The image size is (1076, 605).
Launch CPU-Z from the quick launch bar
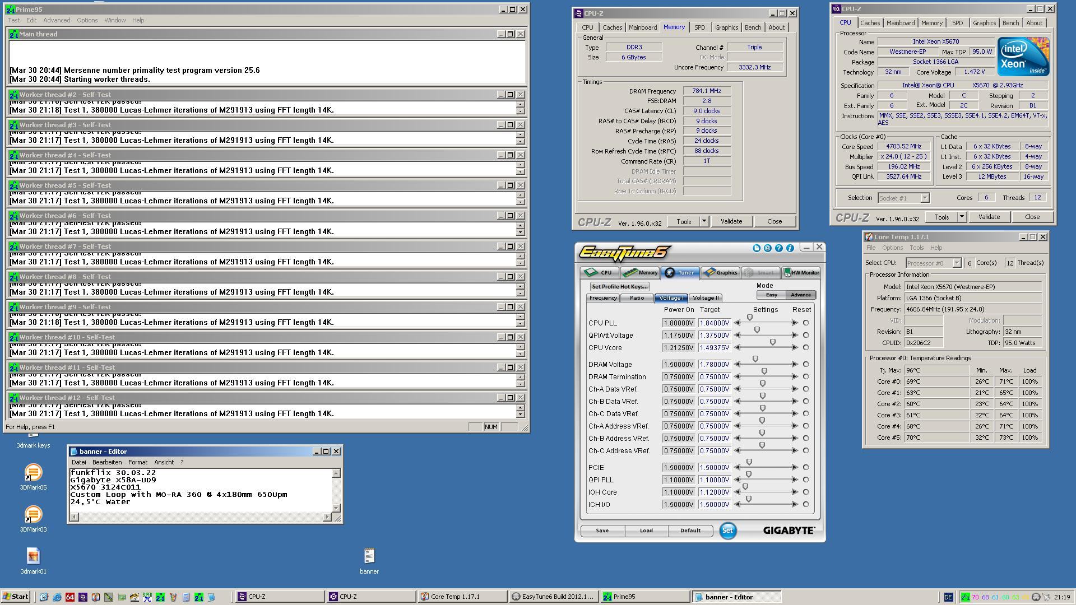click(83, 597)
